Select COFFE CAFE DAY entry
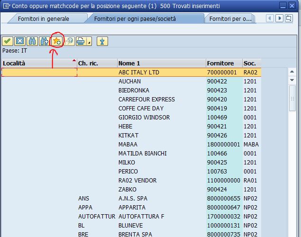Viewport: 301px width, 237px height. (x=141, y=109)
